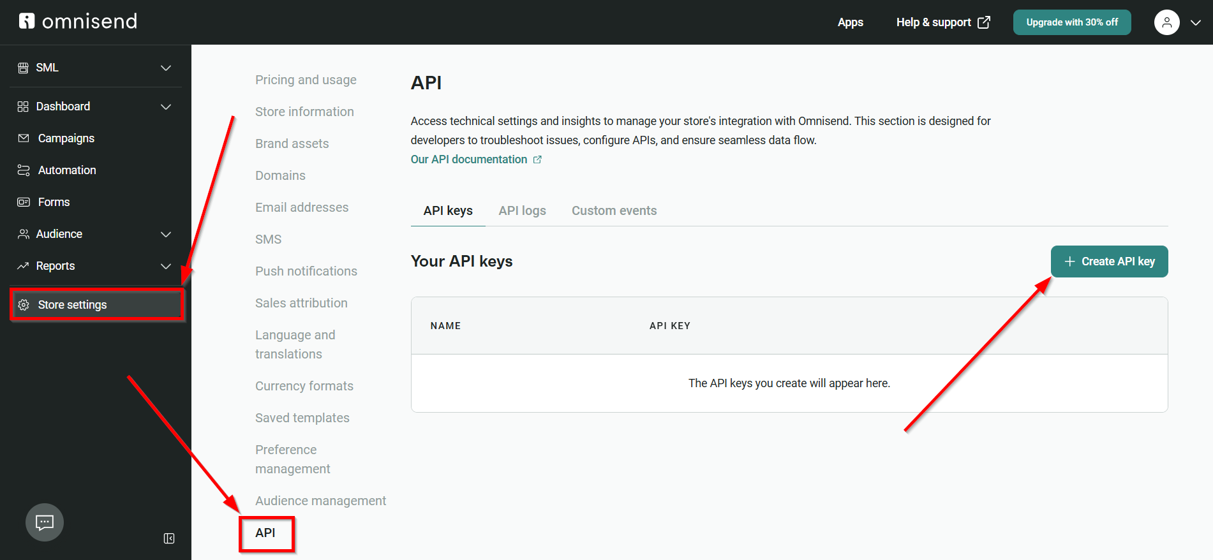Click the API KEY column header
This screenshot has width=1213, height=560.
[x=670, y=326]
